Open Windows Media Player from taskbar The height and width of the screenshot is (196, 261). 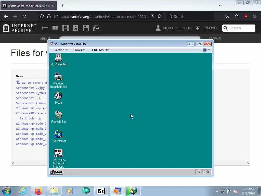click(x=69, y=191)
